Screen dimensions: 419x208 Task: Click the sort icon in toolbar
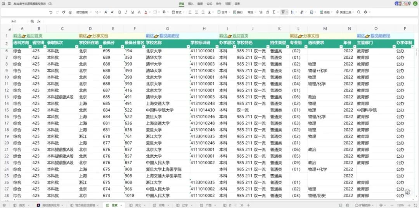coord(292,12)
